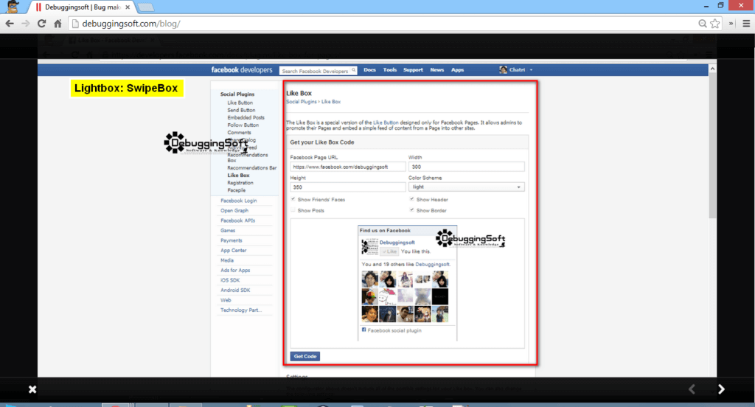Click the Like Button link in the description text
Viewport: 755px width, 407px height.
(x=386, y=123)
